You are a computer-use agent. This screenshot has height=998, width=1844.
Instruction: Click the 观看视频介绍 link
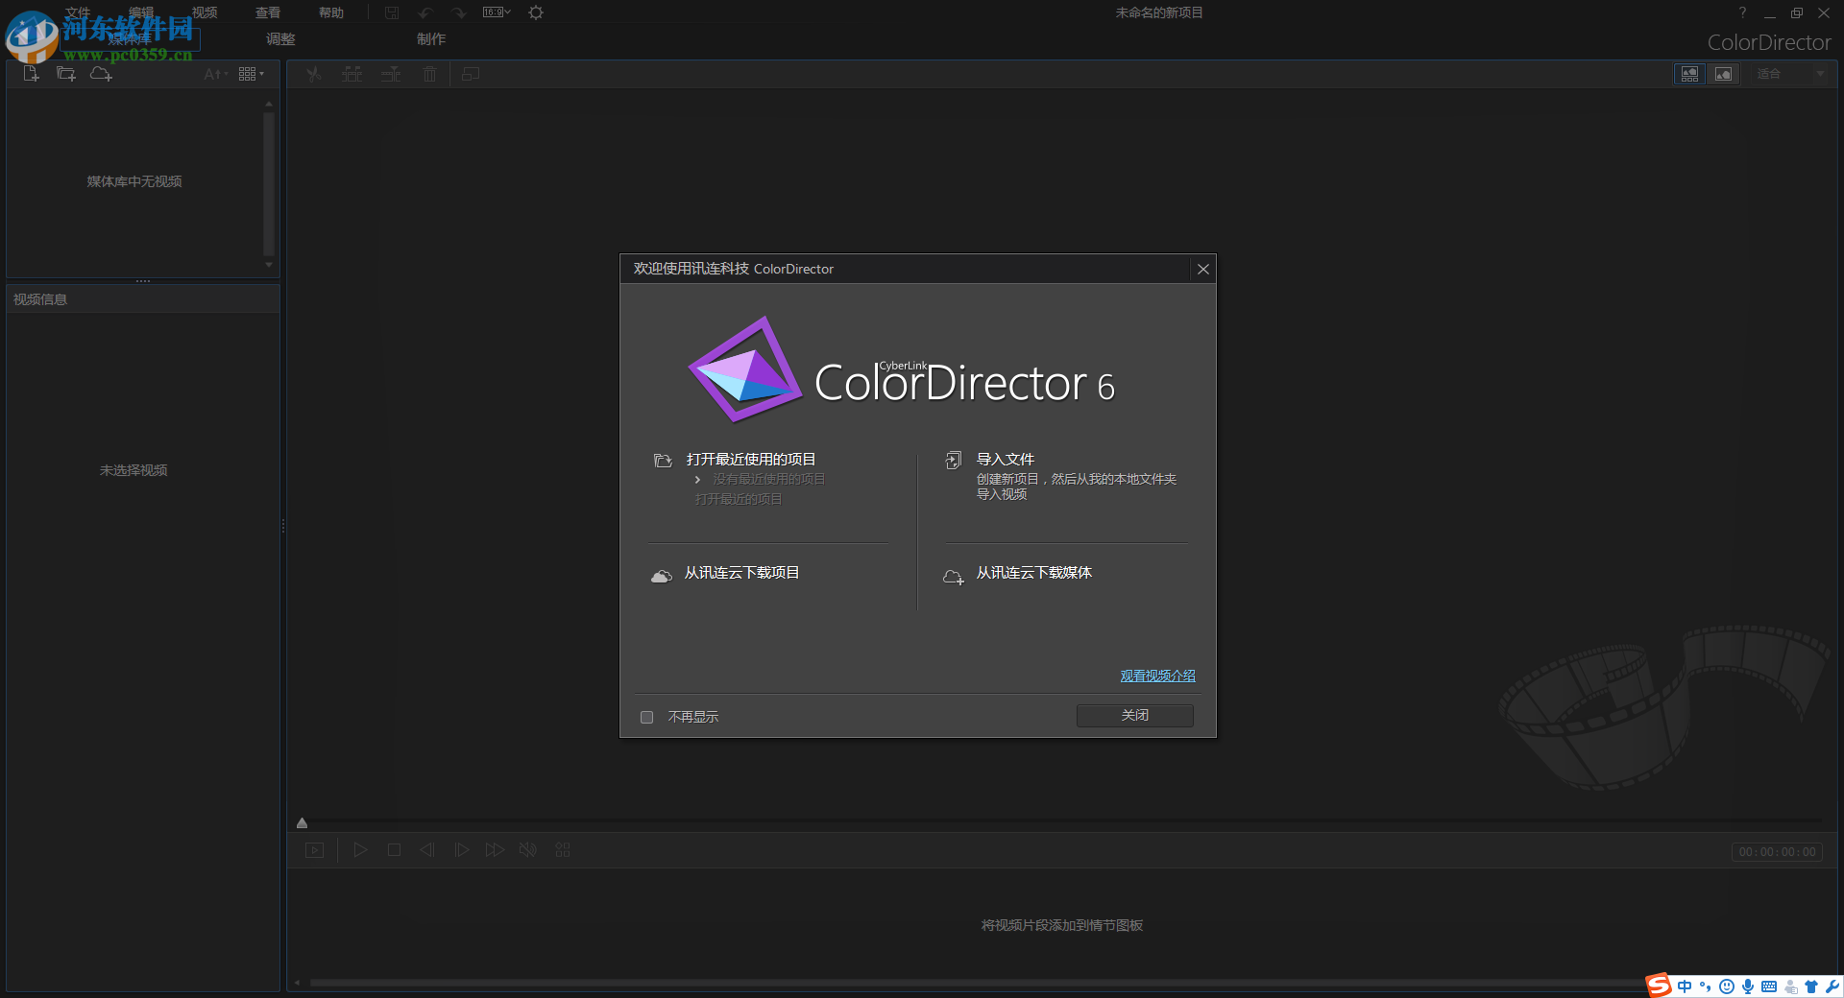point(1156,676)
